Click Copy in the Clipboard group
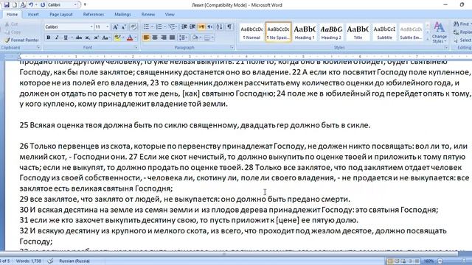 (13, 32)
